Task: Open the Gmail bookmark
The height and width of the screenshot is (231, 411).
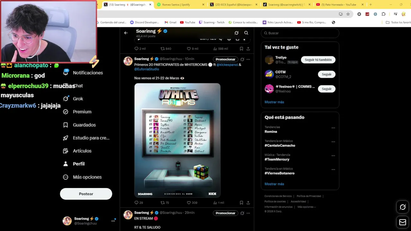Action: click(x=171, y=22)
